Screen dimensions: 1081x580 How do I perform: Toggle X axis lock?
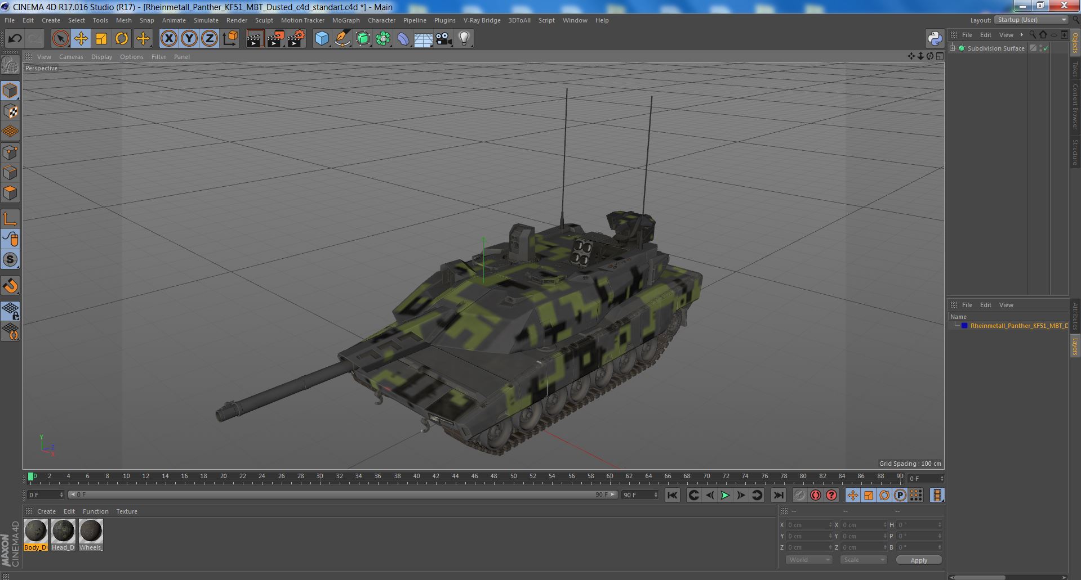(x=168, y=38)
